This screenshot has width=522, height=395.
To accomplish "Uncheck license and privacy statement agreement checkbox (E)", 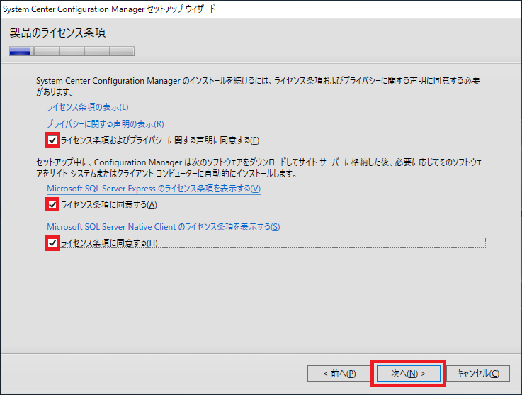I will (52, 140).
